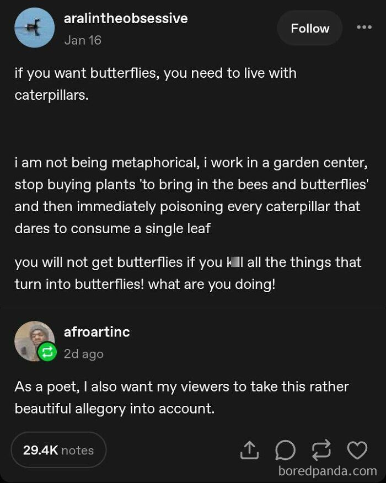Click the boredpanda.com watermark

click(327, 471)
